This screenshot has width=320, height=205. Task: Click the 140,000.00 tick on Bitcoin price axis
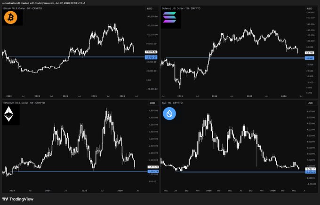click(152, 16)
